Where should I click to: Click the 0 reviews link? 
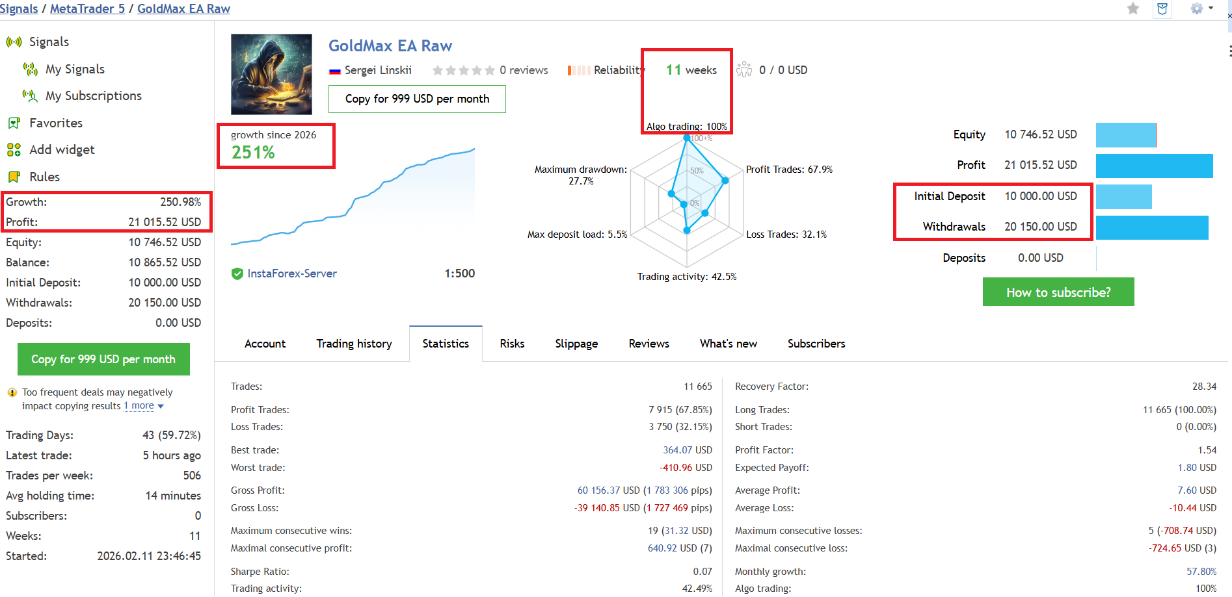pos(524,70)
